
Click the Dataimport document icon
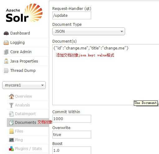(x=11, y=114)
